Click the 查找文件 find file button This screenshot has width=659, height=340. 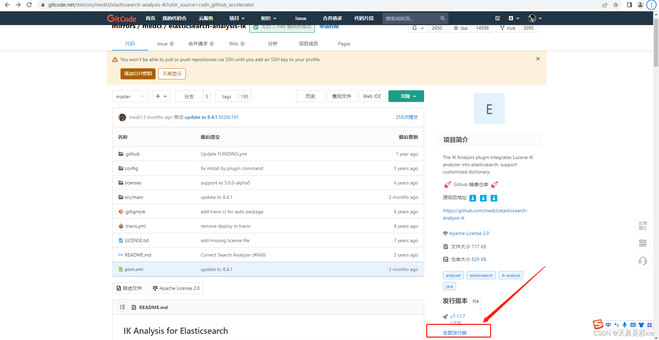click(341, 96)
